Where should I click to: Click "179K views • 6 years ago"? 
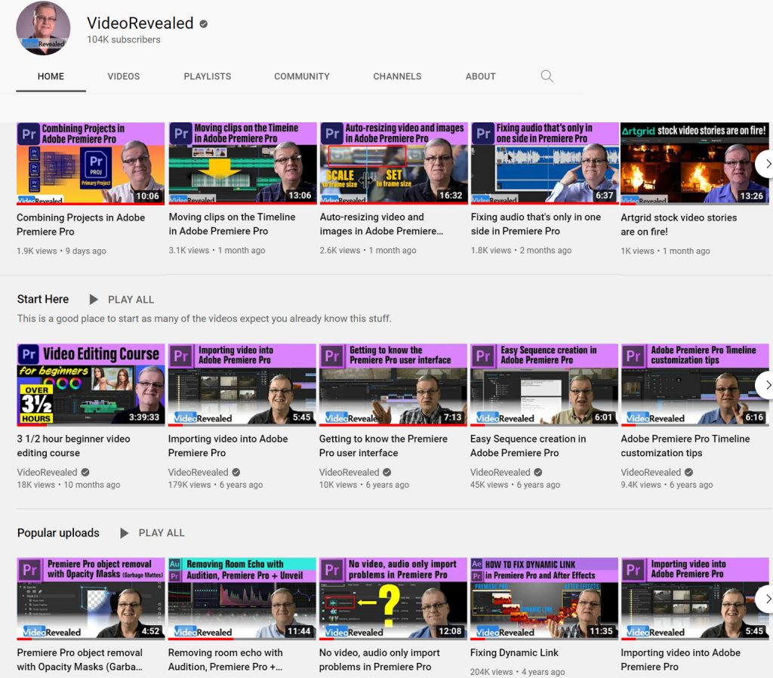pyautogui.click(x=215, y=485)
